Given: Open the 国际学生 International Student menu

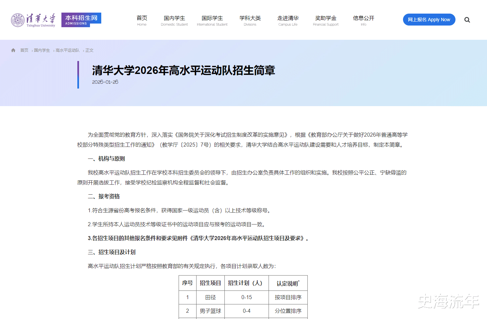Looking at the screenshot, I should 212,20.
